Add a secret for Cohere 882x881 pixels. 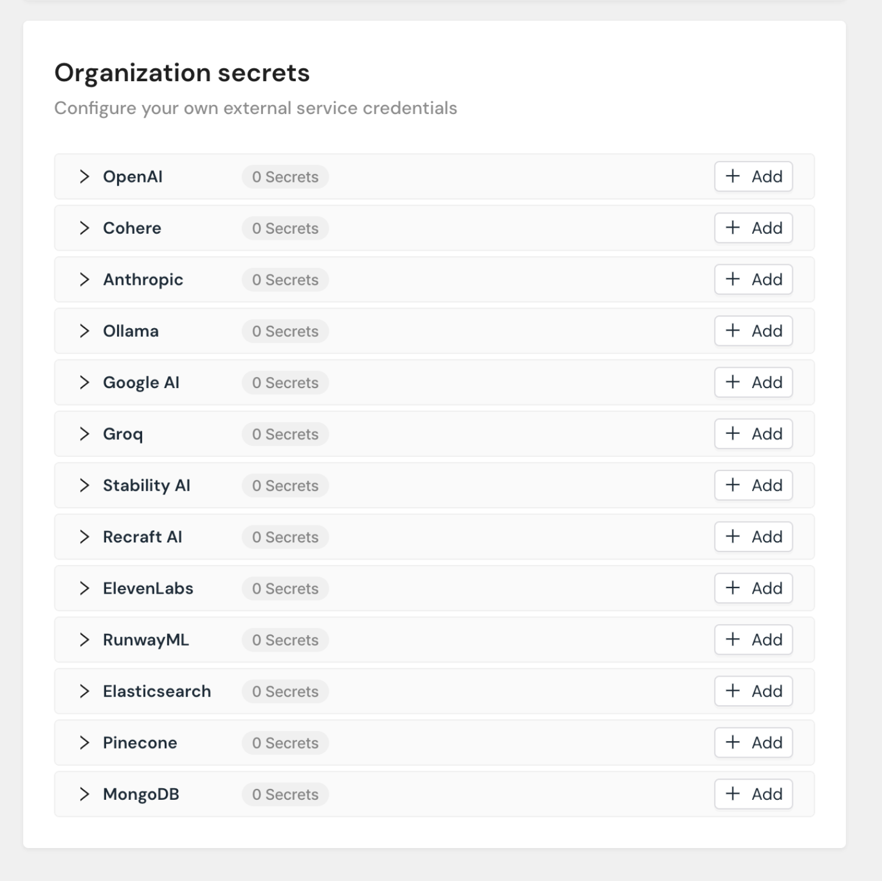753,228
